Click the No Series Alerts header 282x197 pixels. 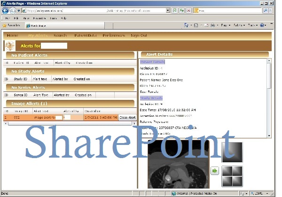click(x=70, y=87)
